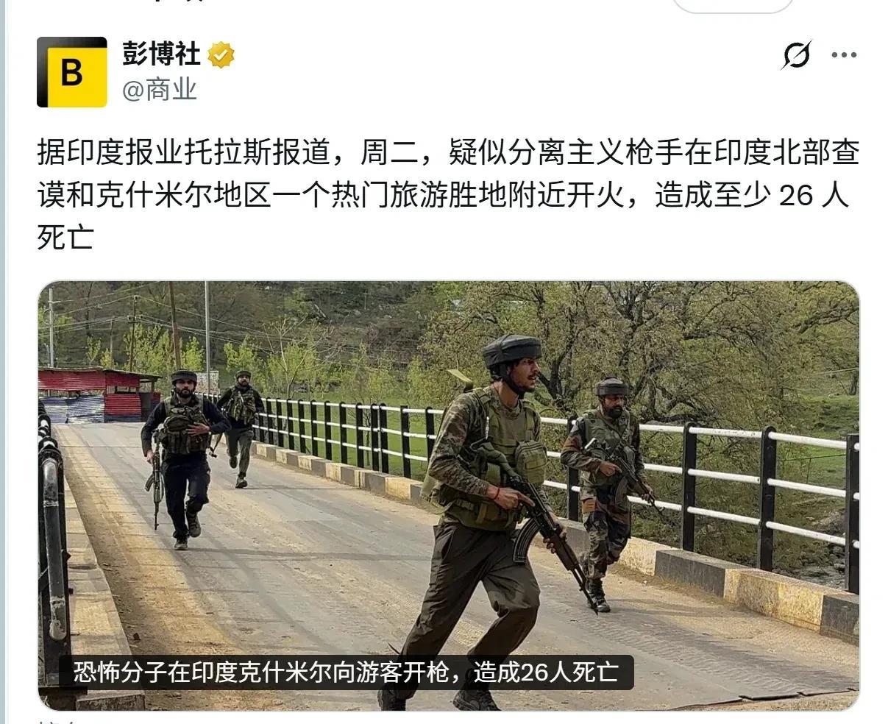Click the word 死亡 ending the post
Viewport: 888px width, 724px height.
[65, 237]
